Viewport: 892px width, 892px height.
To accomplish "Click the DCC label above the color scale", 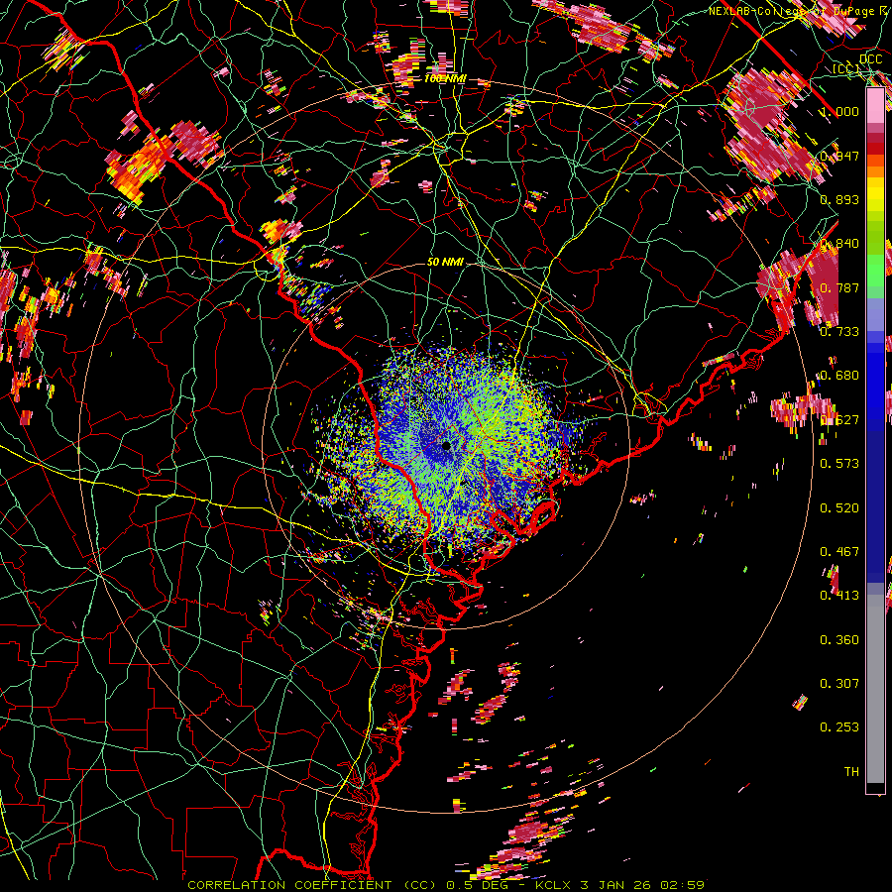I will click(x=870, y=59).
